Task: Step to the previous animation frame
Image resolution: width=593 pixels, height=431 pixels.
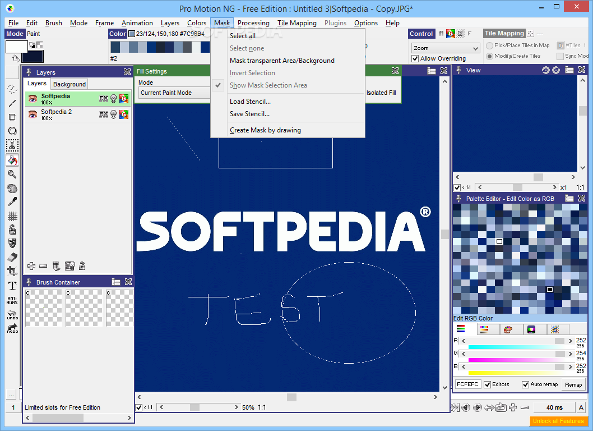Action: [466, 407]
